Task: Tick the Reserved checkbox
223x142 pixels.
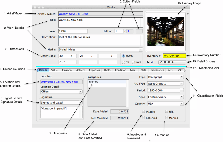Action: click(x=143, y=118)
